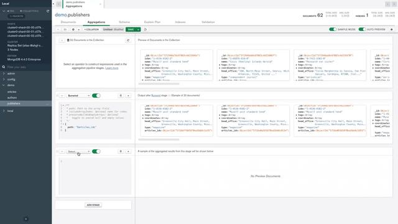Image resolution: width=398 pixels, height=224 pixels.
Task: Collapse the $unwind stage
Action: pos(62,96)
